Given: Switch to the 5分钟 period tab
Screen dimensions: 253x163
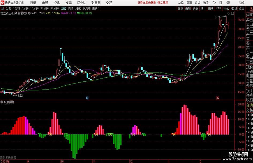Looking at the screenshot, I should 25,8.
